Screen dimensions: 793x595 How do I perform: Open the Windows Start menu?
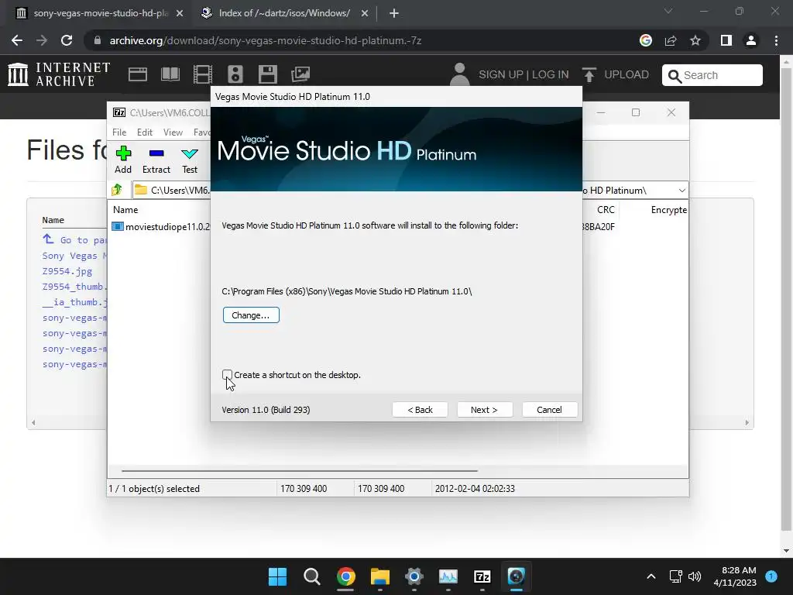(277, 576)
